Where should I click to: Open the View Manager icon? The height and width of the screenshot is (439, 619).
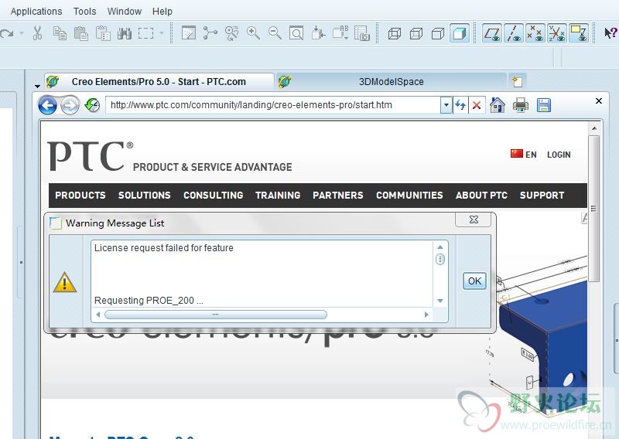(362, 33)
